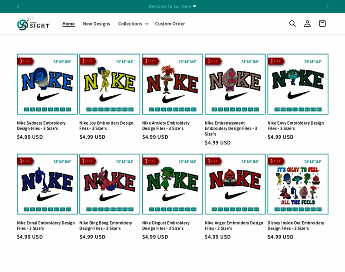This screenshot has height=272, width=345.
Task: Click Nike Embarrassment Embroidery Design Files link
Action: [231, 129]
